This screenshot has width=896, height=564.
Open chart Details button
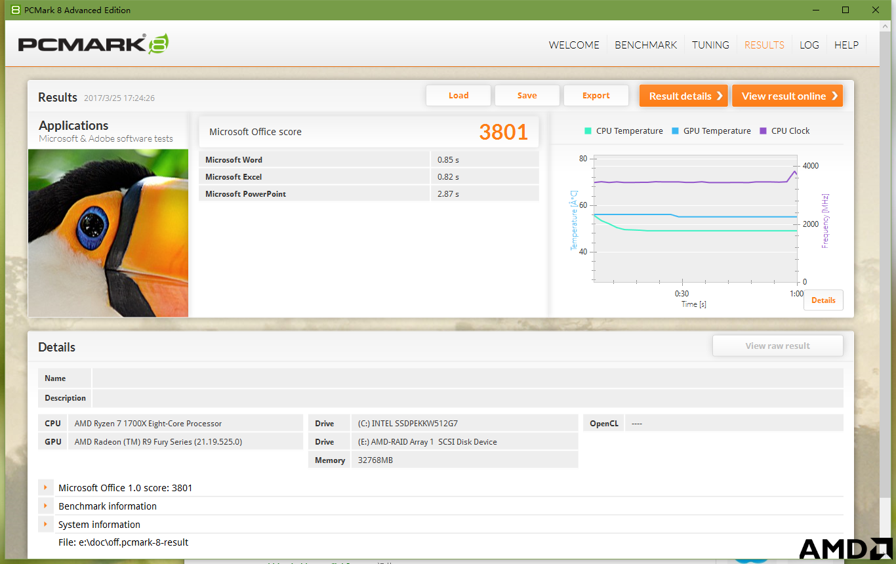tap(823, 300)
